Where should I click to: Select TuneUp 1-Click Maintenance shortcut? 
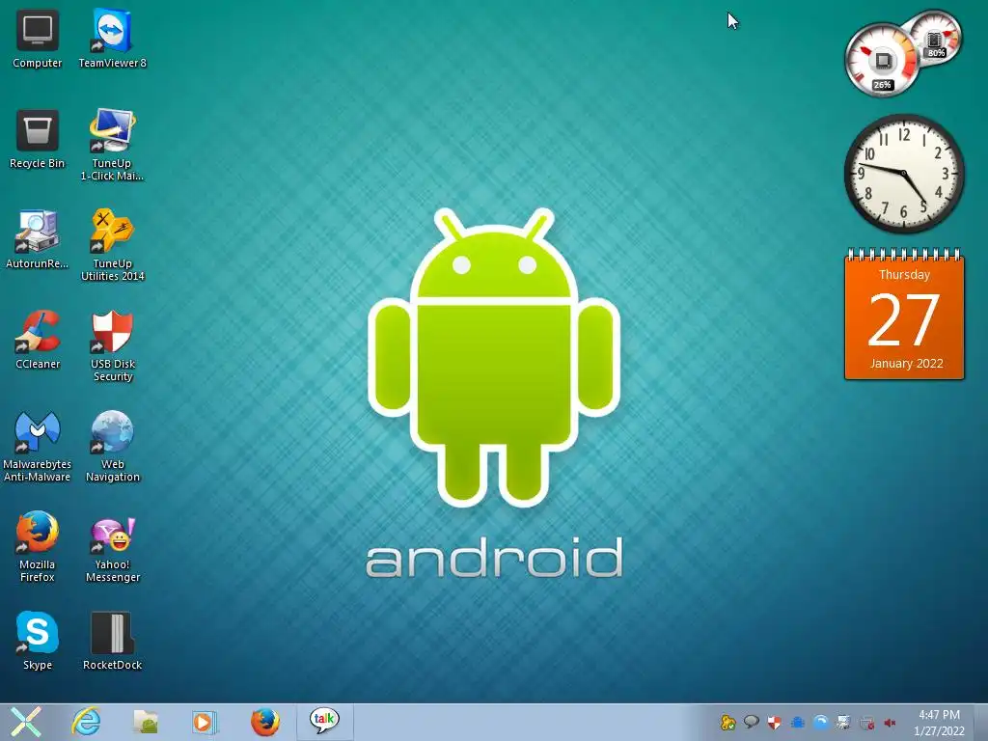112,145
